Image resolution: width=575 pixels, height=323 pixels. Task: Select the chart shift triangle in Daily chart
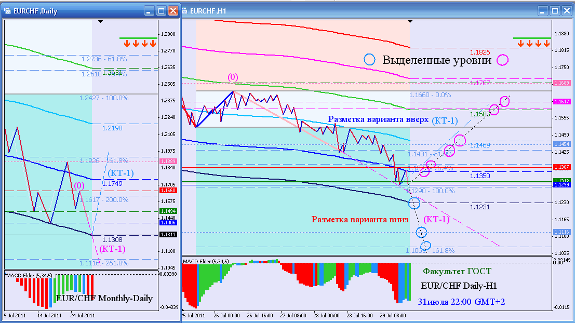point(100,22)
